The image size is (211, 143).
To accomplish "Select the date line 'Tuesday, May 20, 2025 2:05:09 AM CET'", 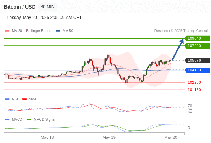I will click(x=43, y=18).
